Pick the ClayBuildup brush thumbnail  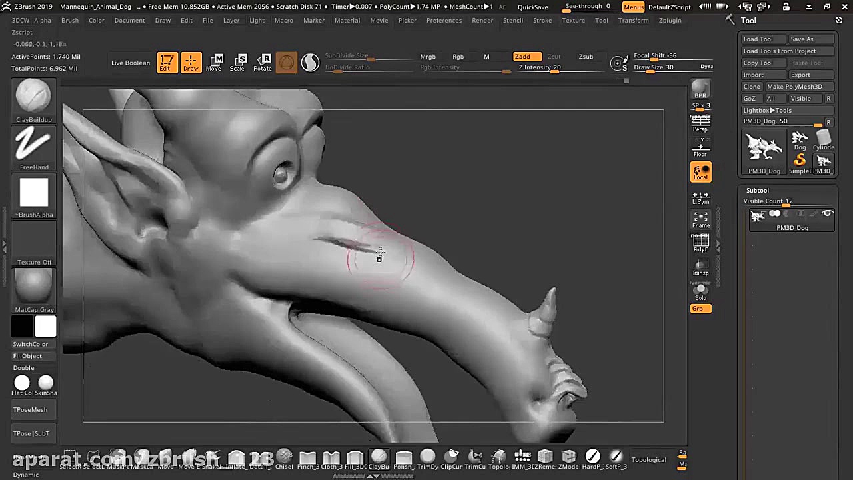coord(33,97)
